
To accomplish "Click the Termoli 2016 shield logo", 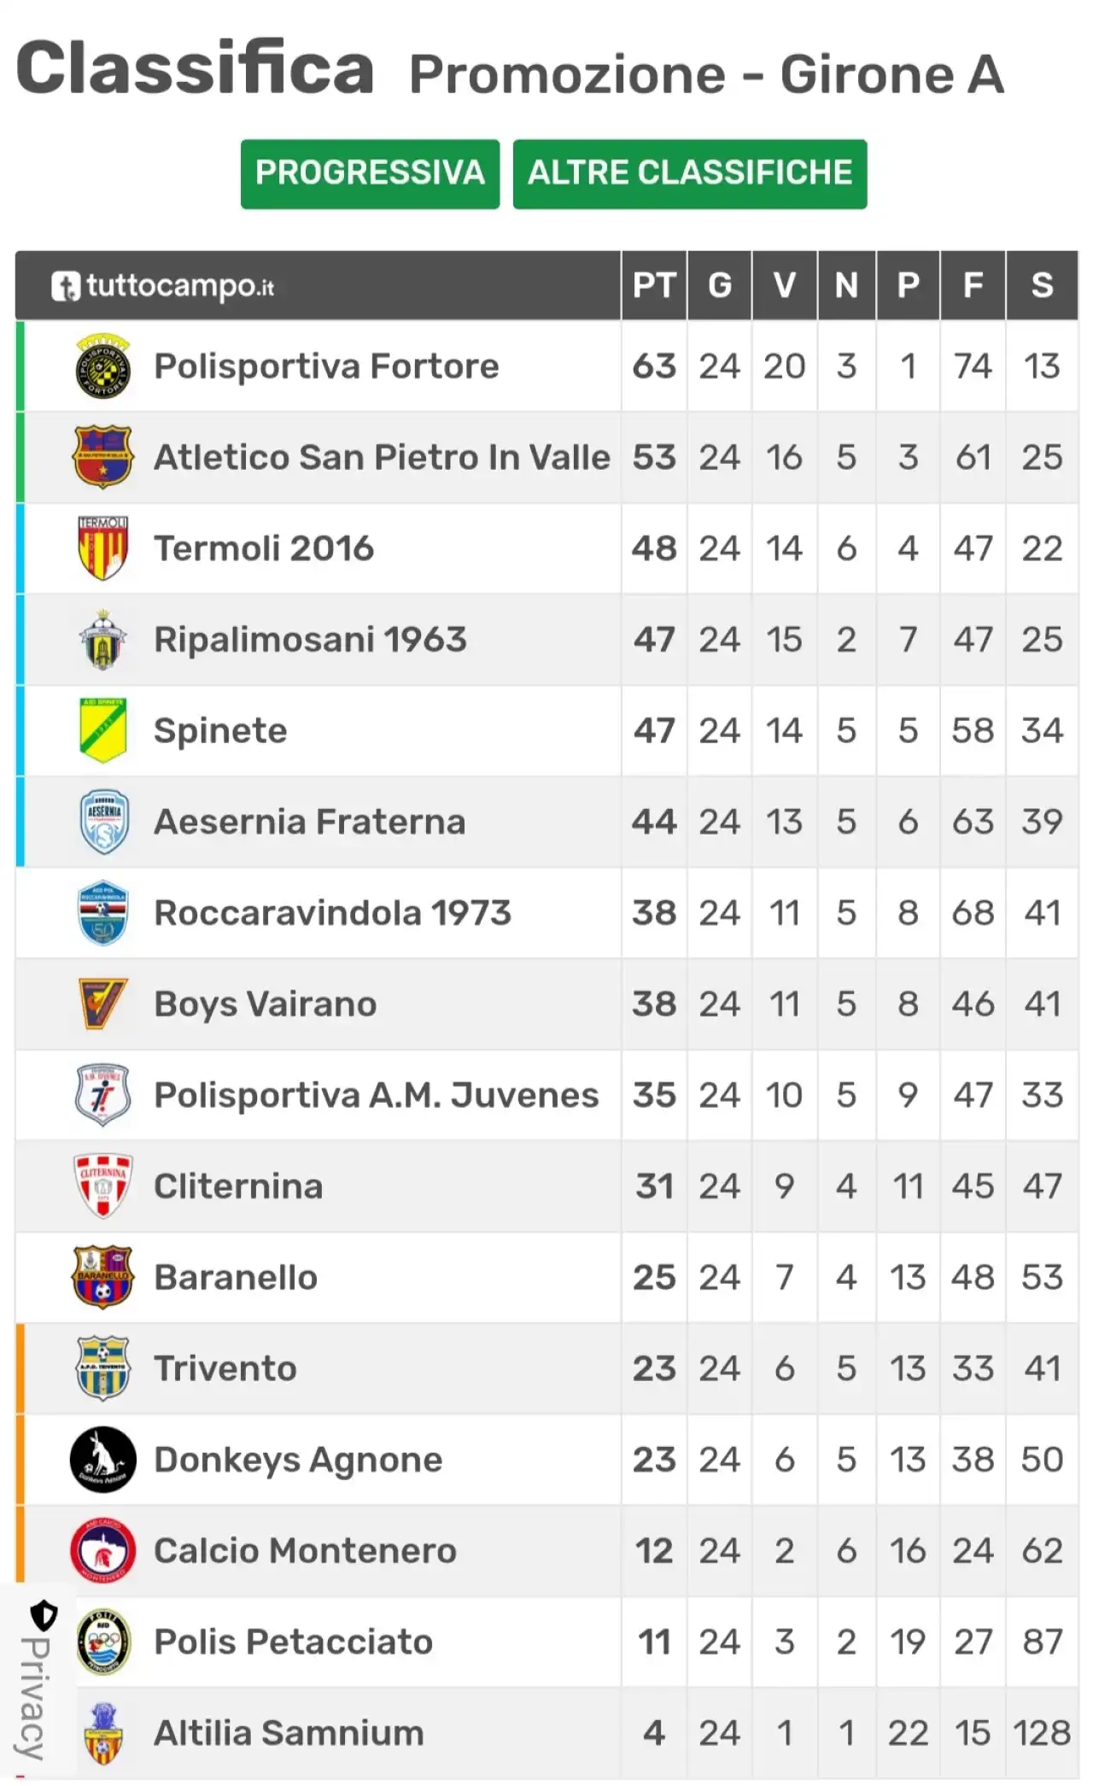I will [x=102, y=548].
